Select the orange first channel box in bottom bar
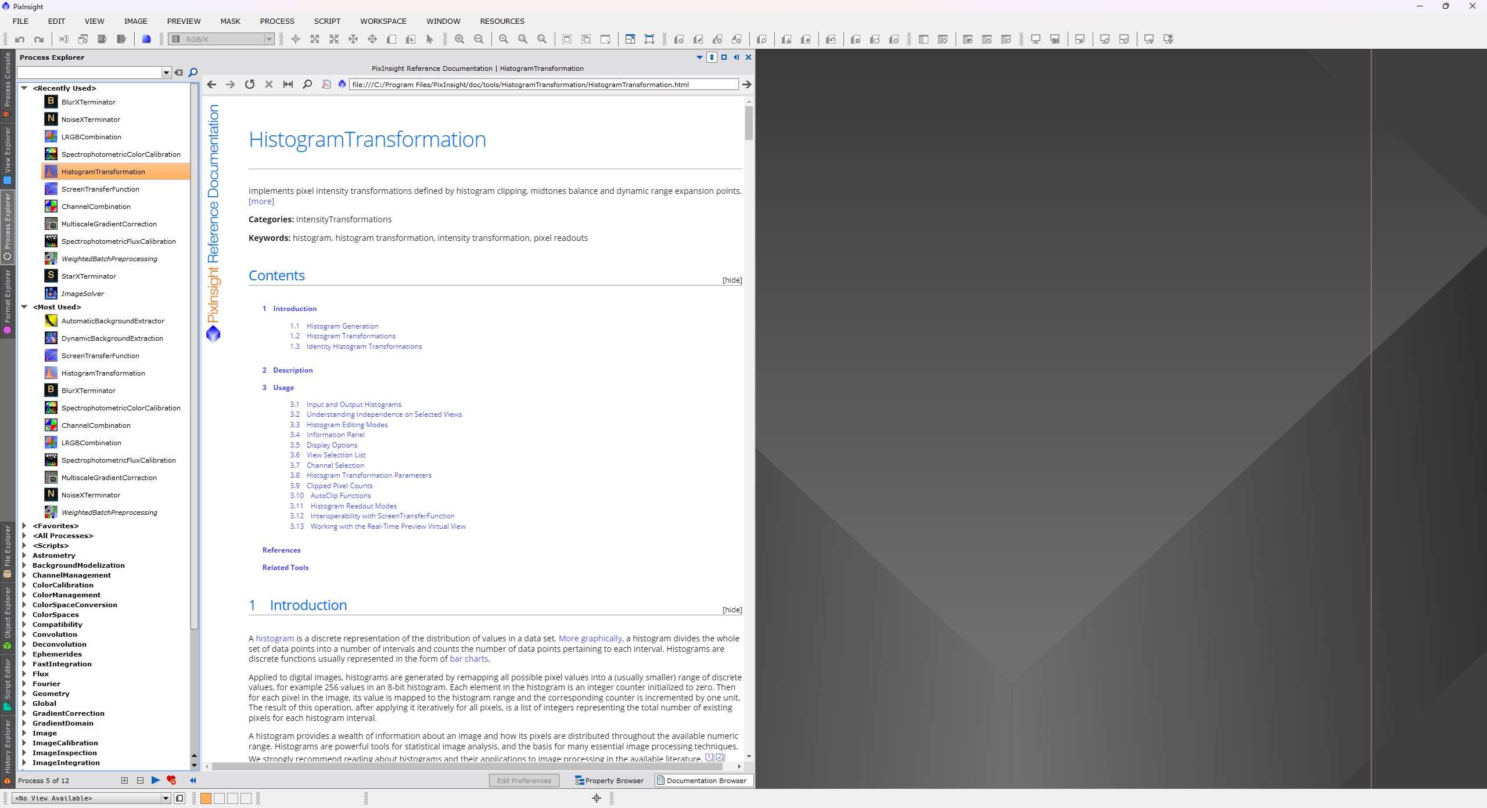 pyautogui.click(x=206, y=798)
